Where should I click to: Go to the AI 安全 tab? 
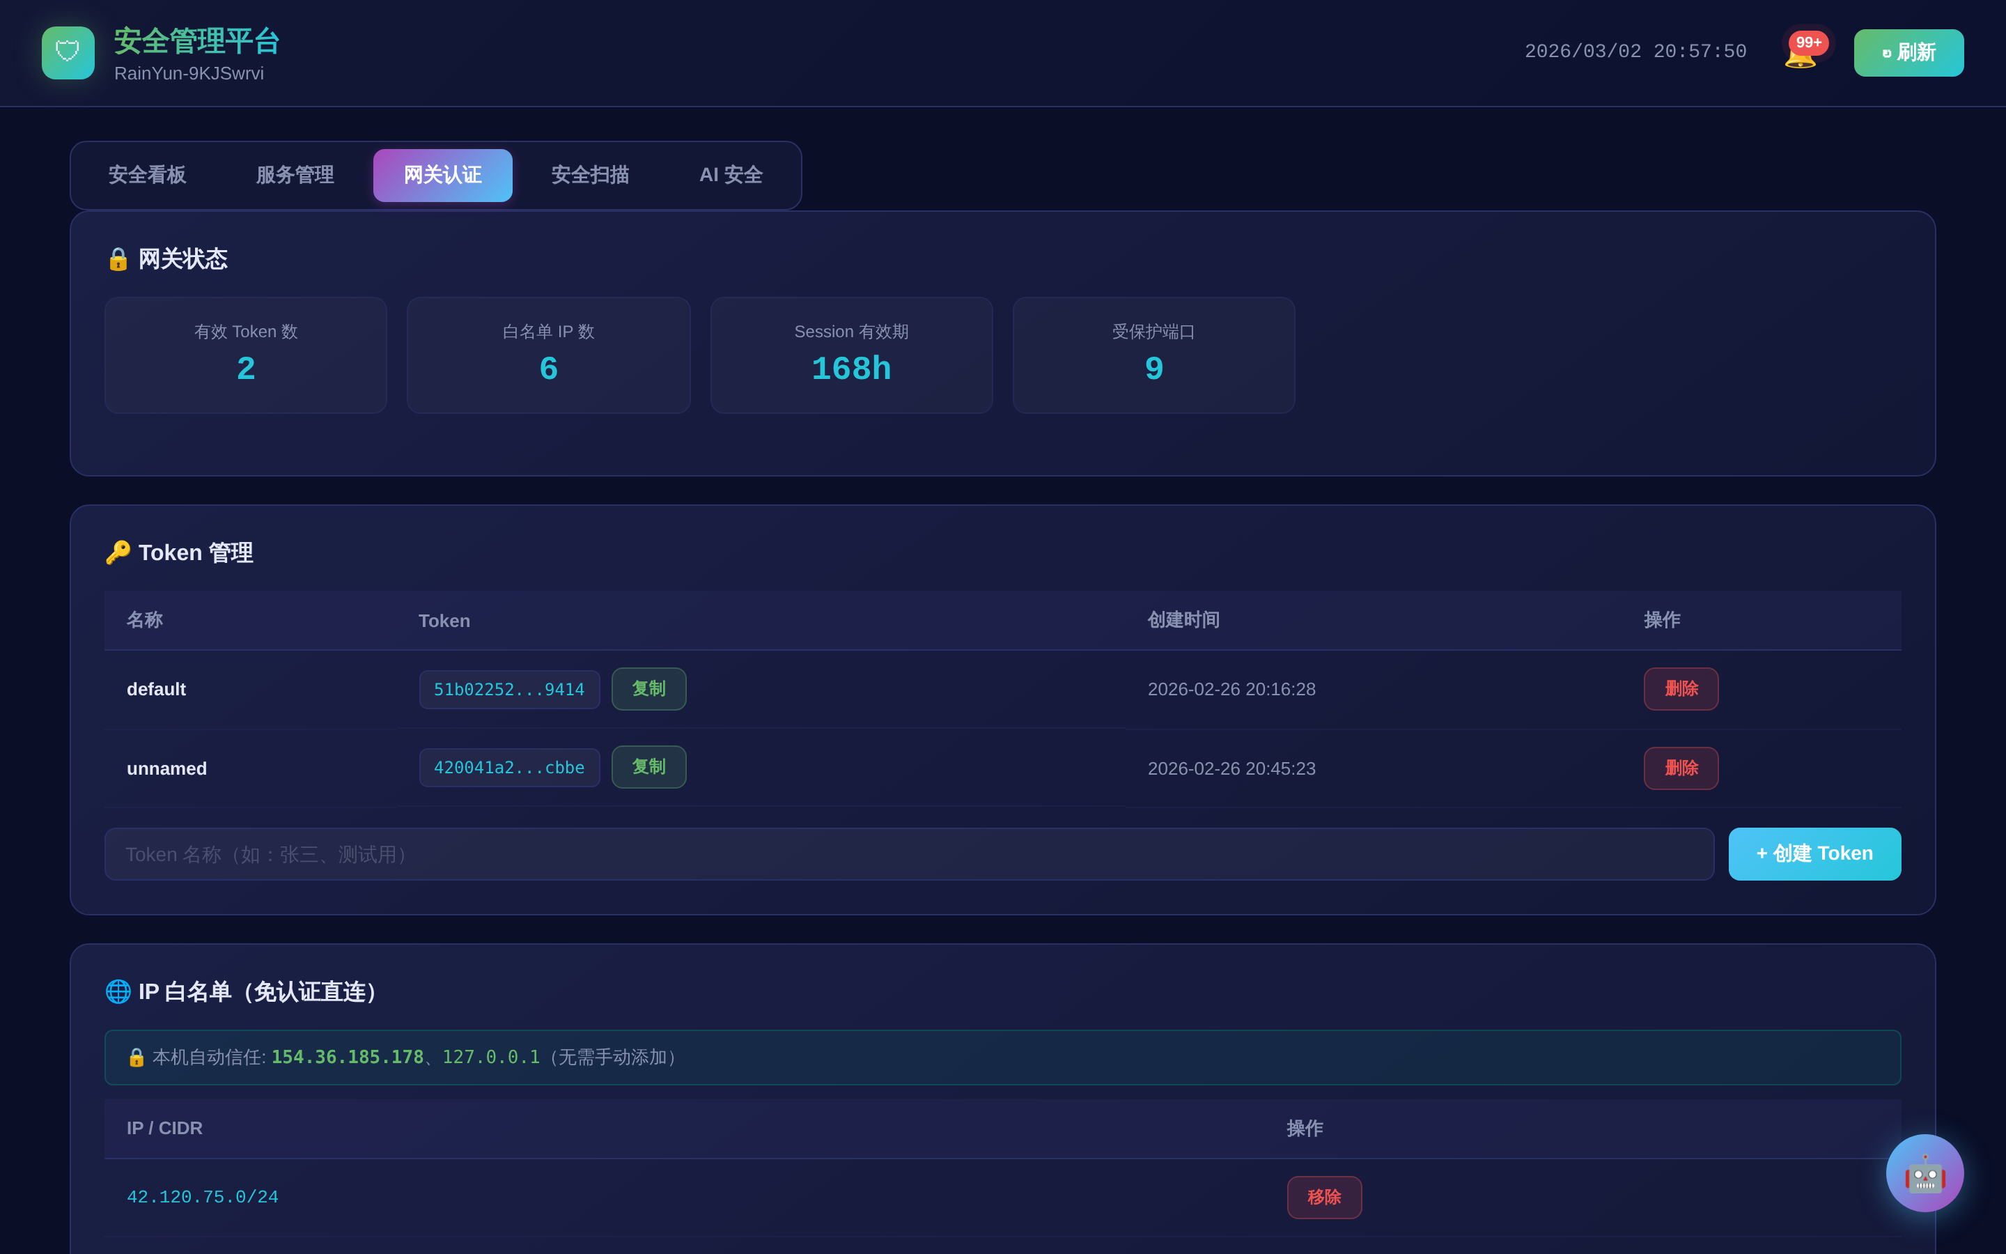pos(730,175)
